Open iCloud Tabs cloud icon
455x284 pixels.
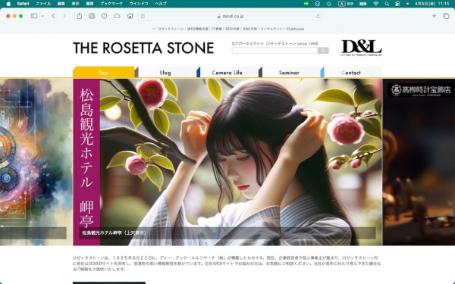117,16
